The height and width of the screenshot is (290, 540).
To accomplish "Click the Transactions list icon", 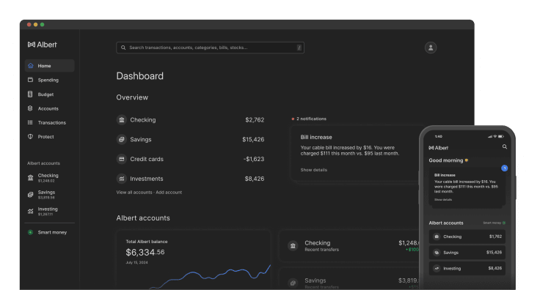I will pos(30,123).
